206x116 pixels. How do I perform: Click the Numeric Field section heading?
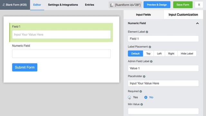click(x=137, y=23)
